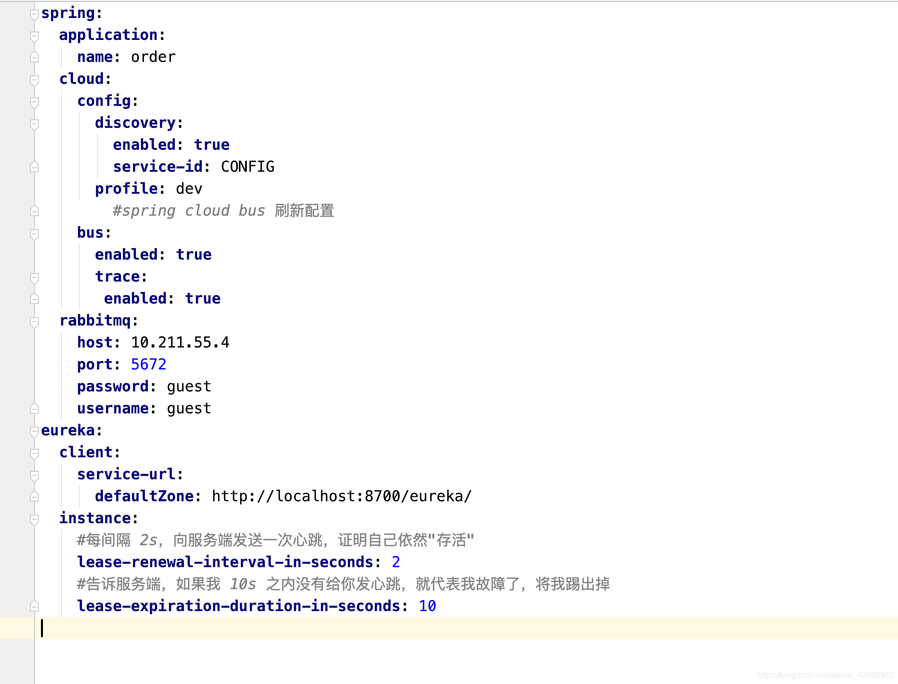
Task: Click the 'profile' key
Action: (126, 189)
